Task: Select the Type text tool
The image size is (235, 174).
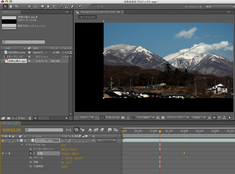Action: tap(54, 7)
